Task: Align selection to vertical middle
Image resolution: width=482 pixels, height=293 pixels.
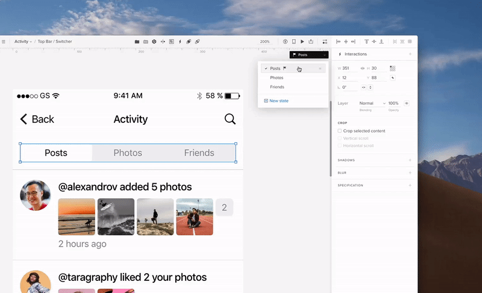Action: coord(374,42)
